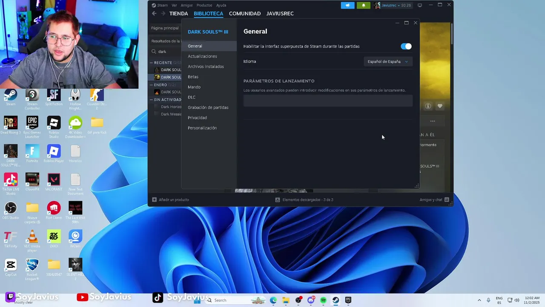
Task: Open the Ayuda menu
Action: pyautogui.click(x=221, y=5)
